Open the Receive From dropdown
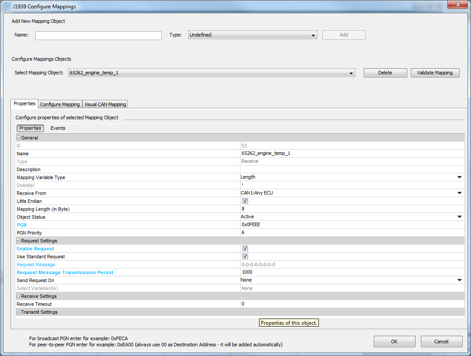The height and width of the screenshot is (356, 471). [459, 193]
